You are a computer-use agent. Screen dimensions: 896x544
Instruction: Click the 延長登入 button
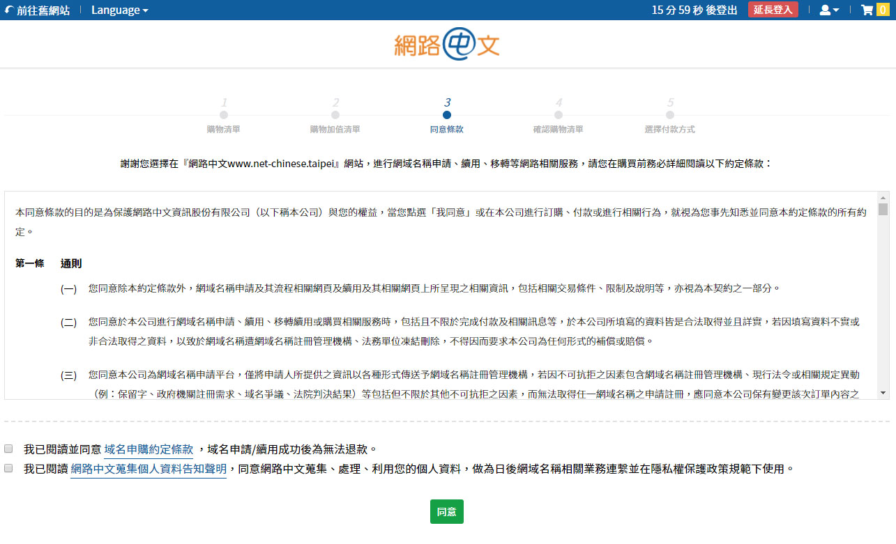[773, 10]
